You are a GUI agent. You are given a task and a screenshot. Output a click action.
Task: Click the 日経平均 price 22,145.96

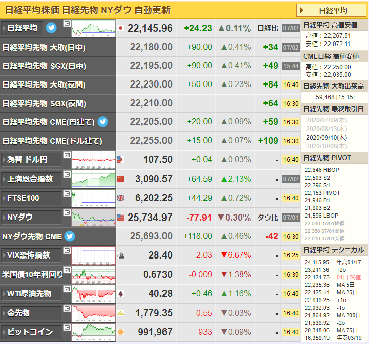[150, 28]
